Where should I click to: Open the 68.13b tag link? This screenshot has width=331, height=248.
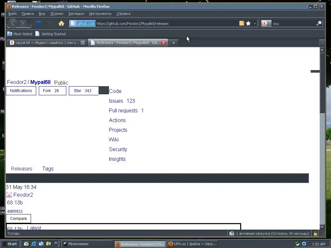click(x=15, y=203)
